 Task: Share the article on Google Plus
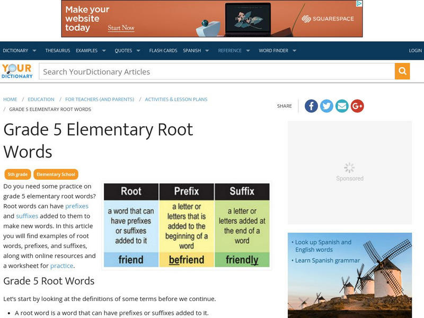point(357,105)
